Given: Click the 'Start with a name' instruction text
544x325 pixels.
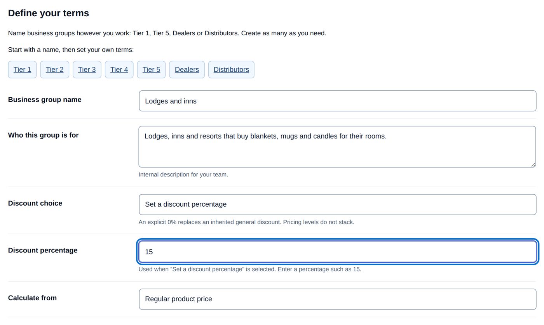Looking at the screenshot, I should [71, 50].
